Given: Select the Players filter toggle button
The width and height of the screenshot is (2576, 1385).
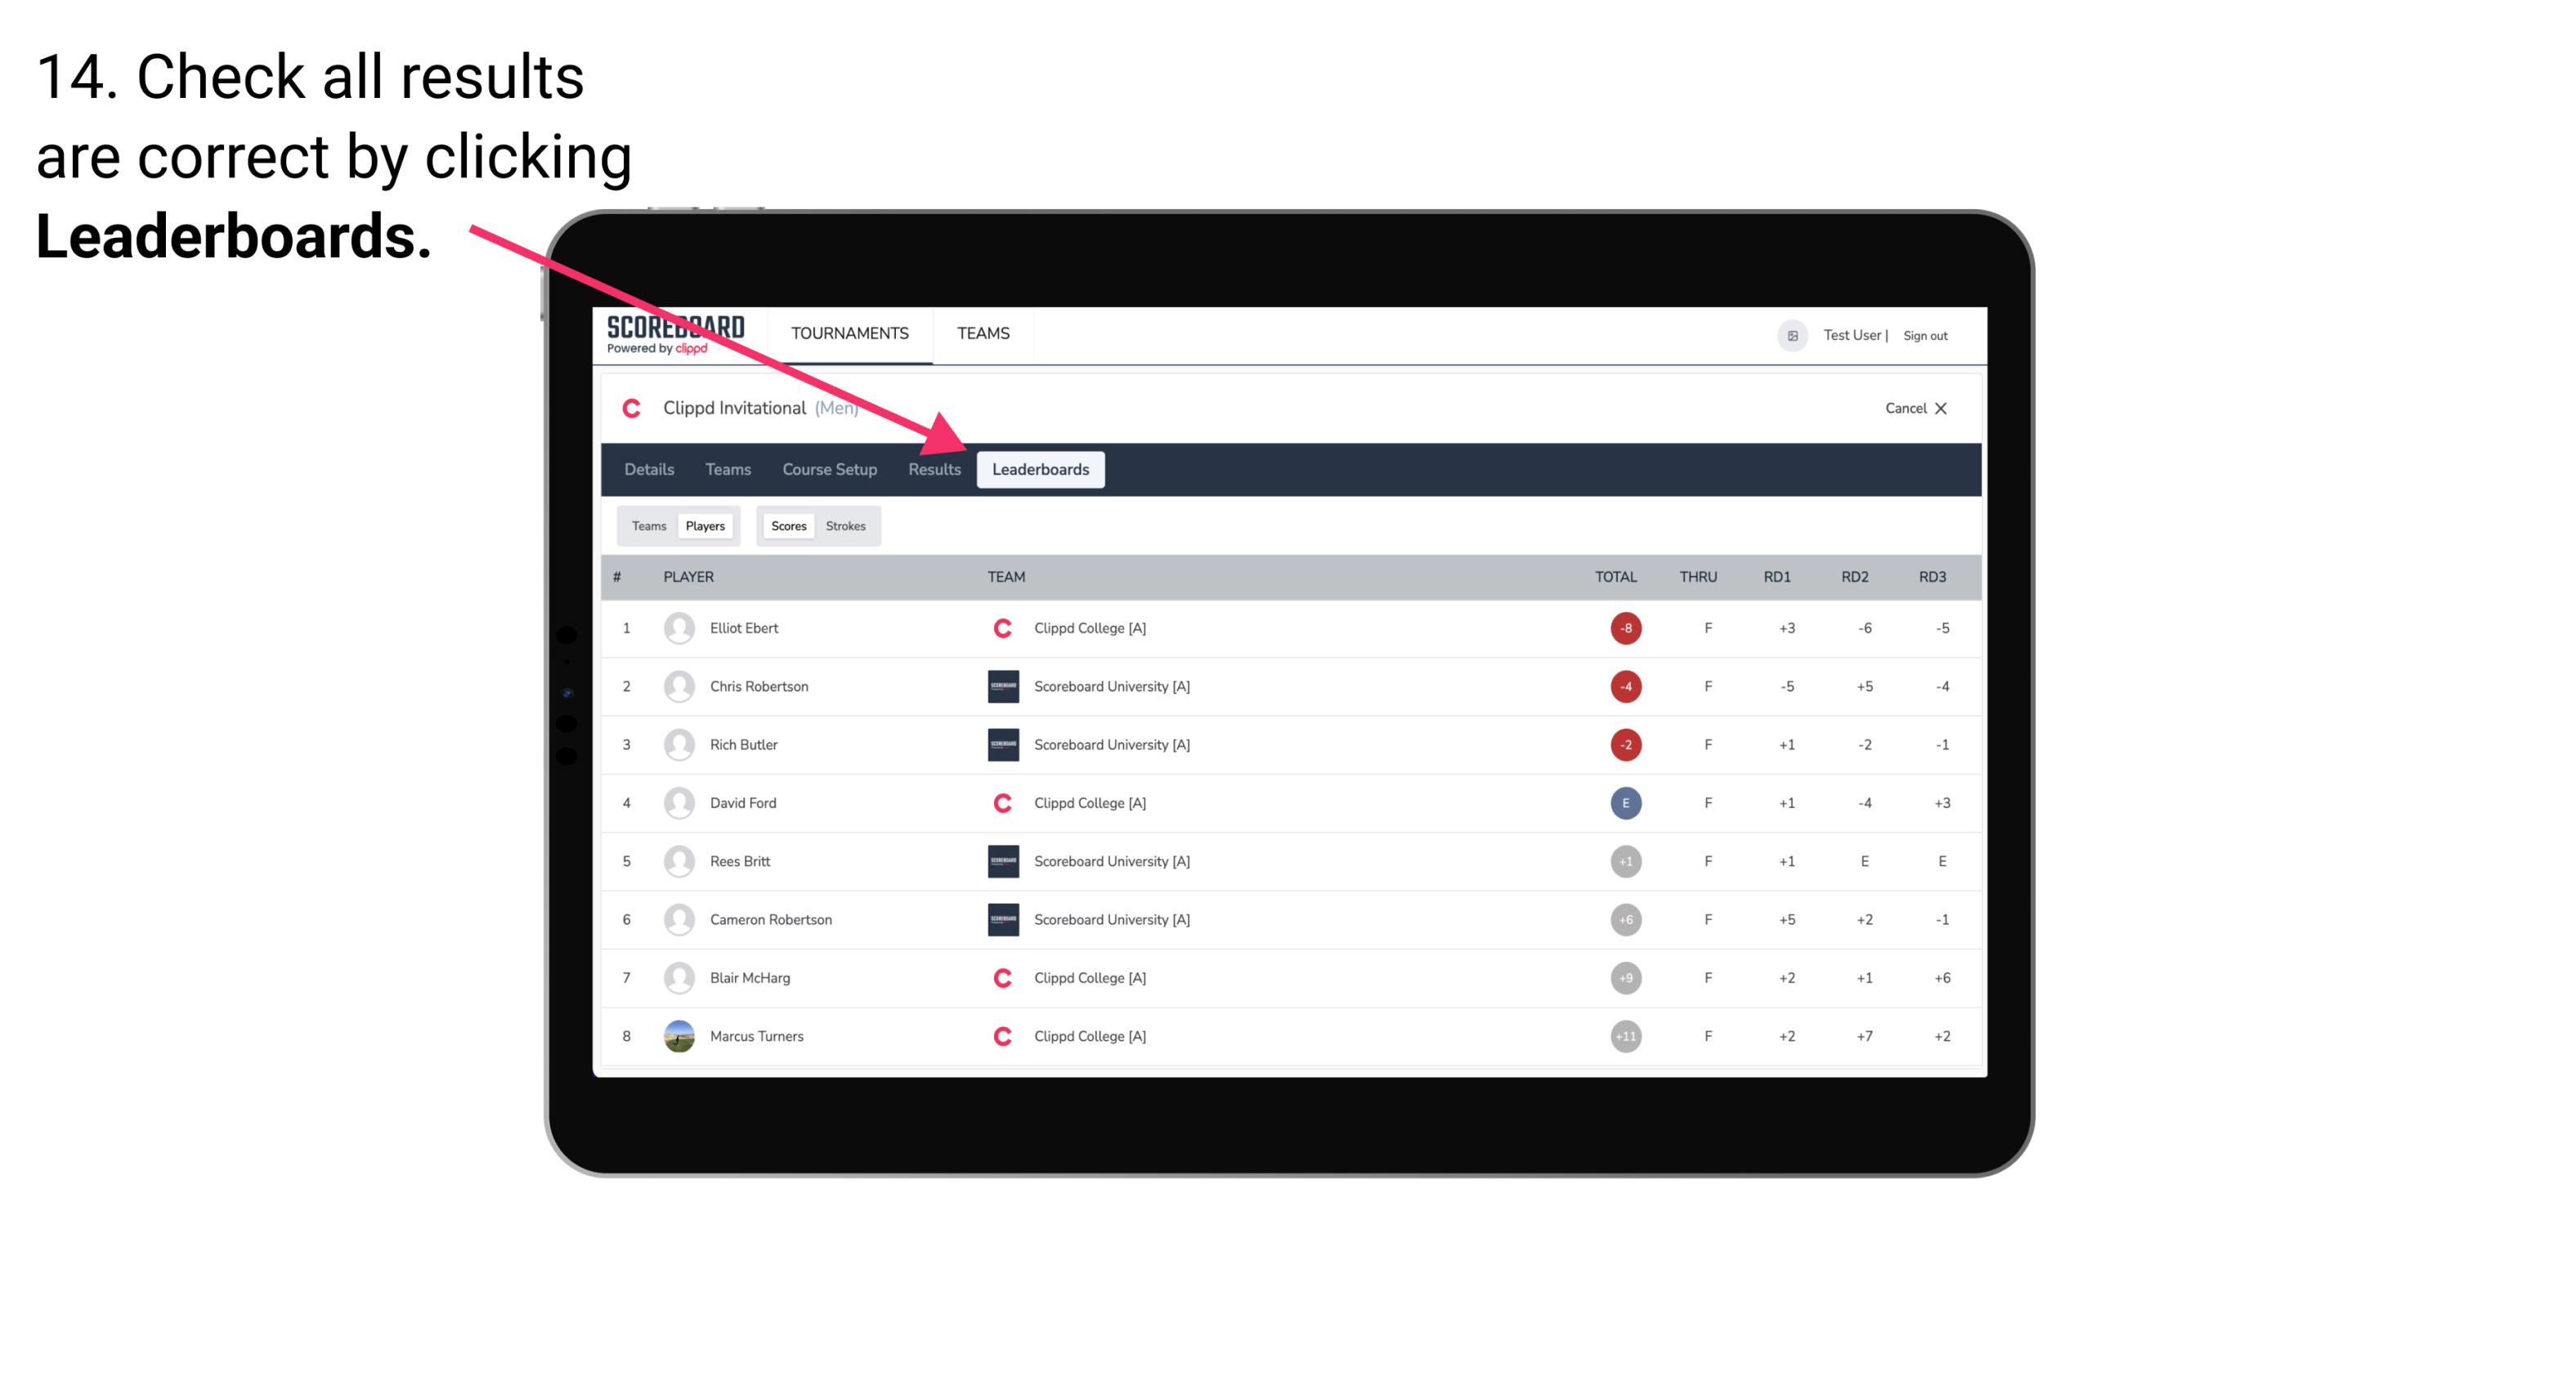Looking at the screenshot, I should (x=705, y=525).
